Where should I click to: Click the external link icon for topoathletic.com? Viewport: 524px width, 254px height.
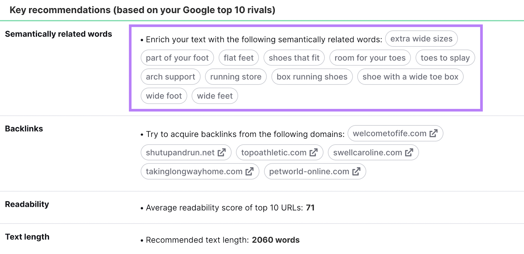[314, 152]
